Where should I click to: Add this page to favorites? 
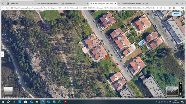165,8
